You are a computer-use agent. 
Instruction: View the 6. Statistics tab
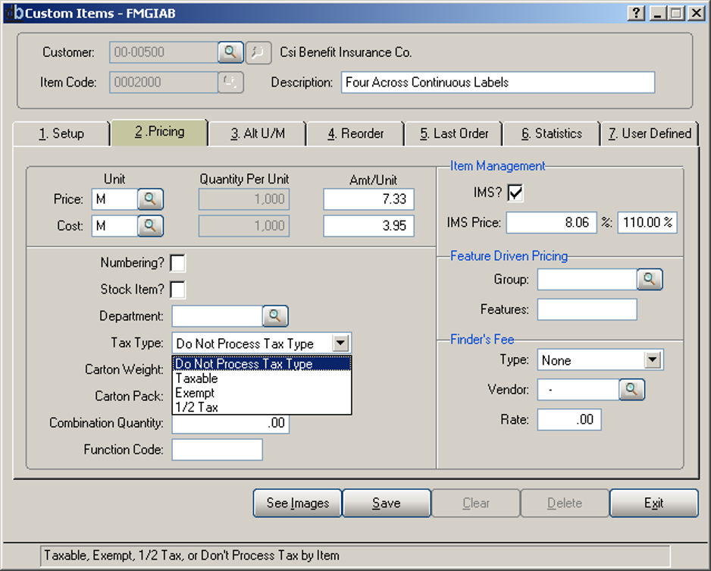[x=551, y=133]
